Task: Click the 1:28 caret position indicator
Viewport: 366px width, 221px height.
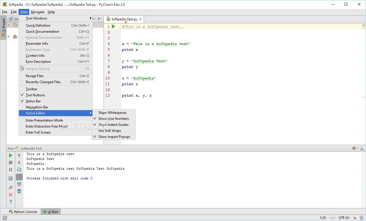Action: point(323,218)
